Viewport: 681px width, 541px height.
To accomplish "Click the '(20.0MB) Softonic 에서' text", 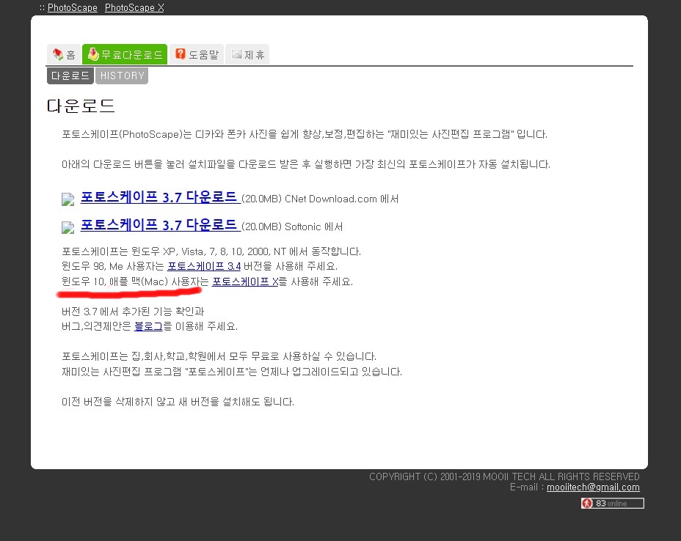I will pyautogui.click(x=292, y=227).
